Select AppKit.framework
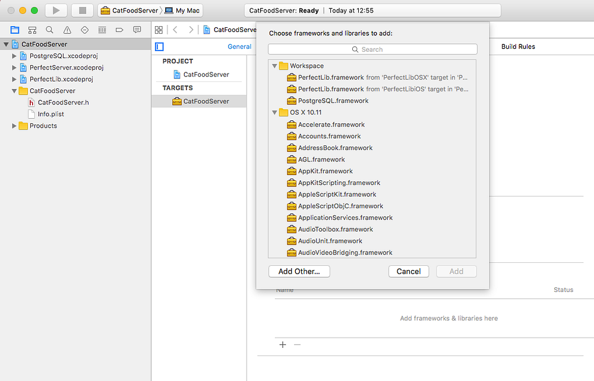This screenshot has width=594, height=381. pyautogui.click(x=320, y=171)
